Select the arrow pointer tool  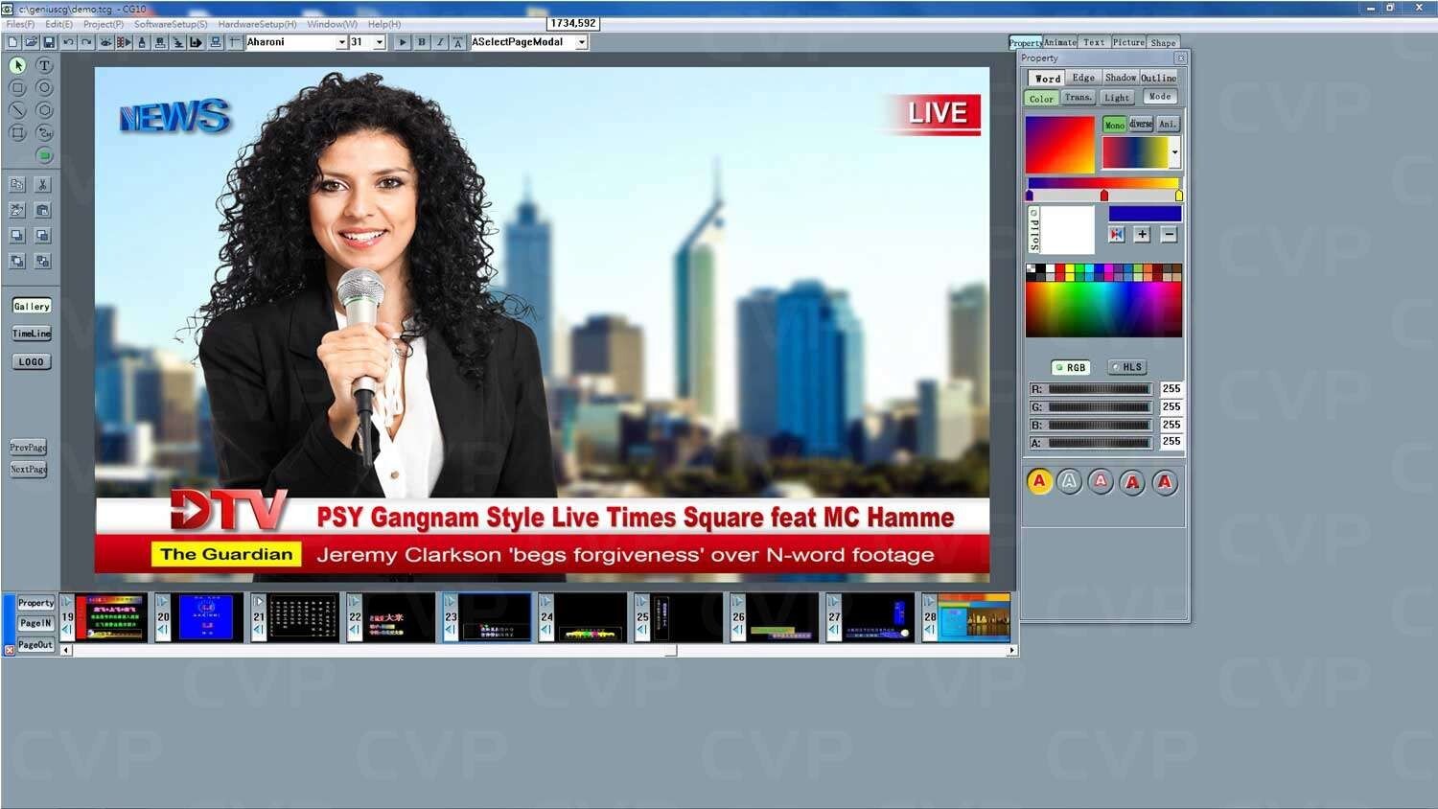point(17,65)
